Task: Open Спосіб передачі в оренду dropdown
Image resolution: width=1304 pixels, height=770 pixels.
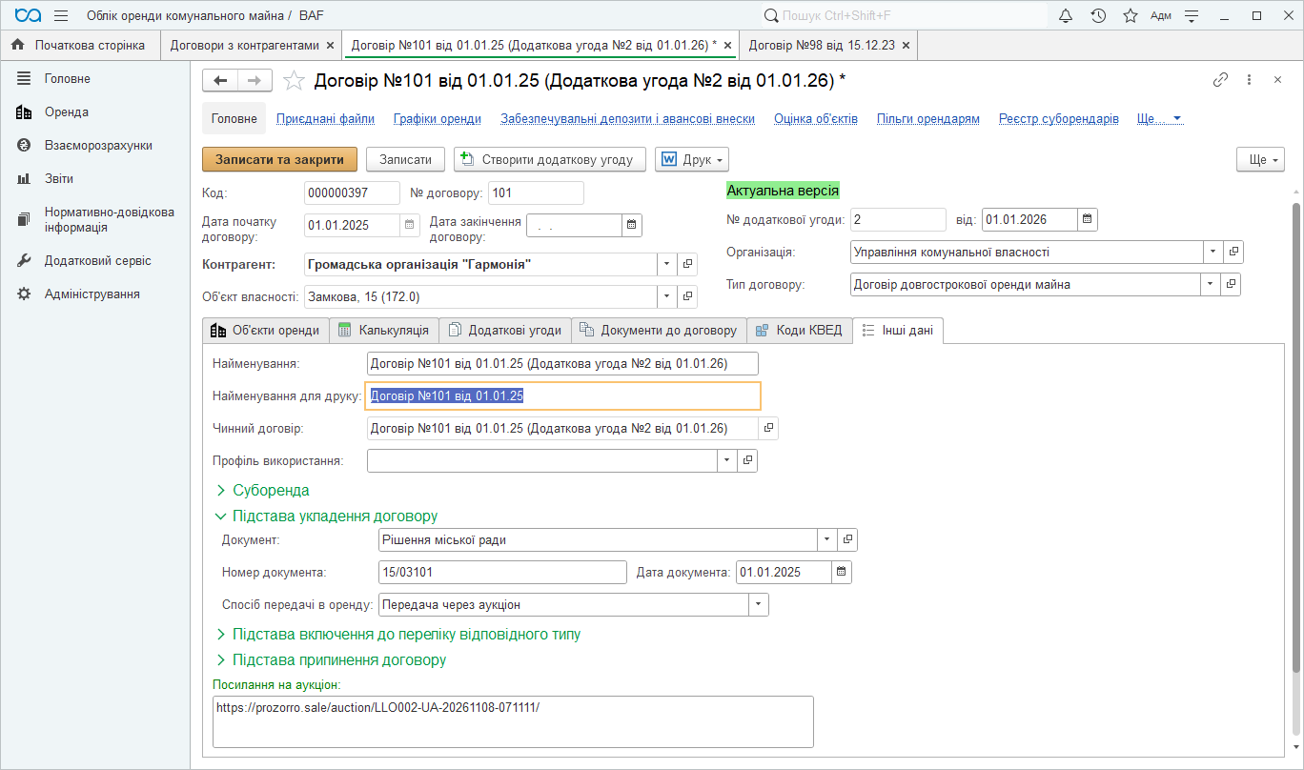Action: pos(759,604)
